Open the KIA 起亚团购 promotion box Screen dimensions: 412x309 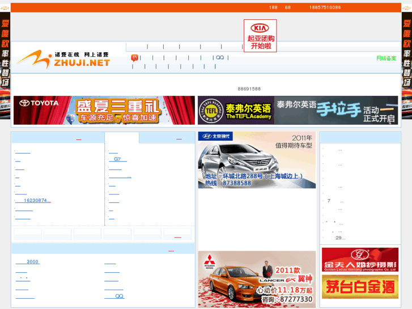coord(260,36)
